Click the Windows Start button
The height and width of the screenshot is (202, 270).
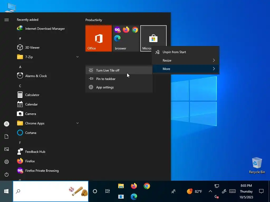click(x=6, y=191)
